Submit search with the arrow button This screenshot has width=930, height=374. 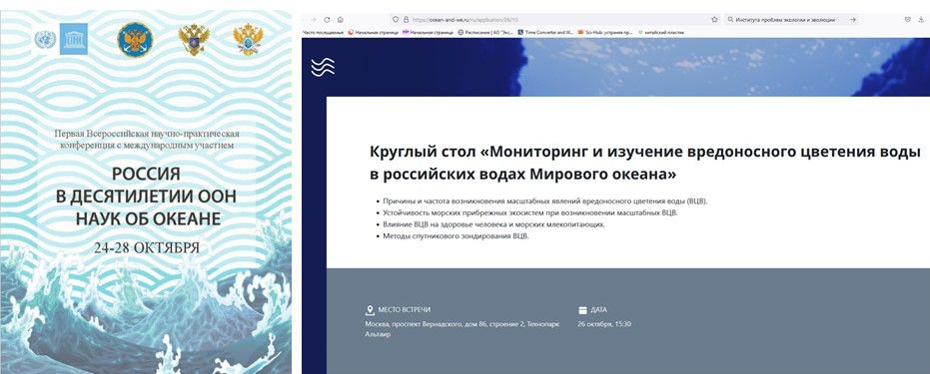coord(853,20)
